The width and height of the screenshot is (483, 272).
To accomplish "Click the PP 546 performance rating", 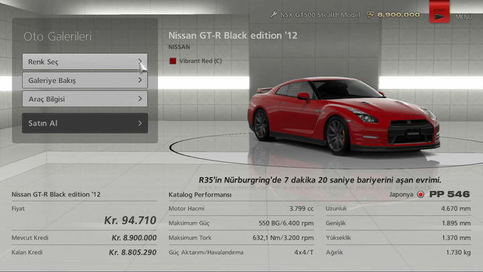I will (x=450, y=195).
